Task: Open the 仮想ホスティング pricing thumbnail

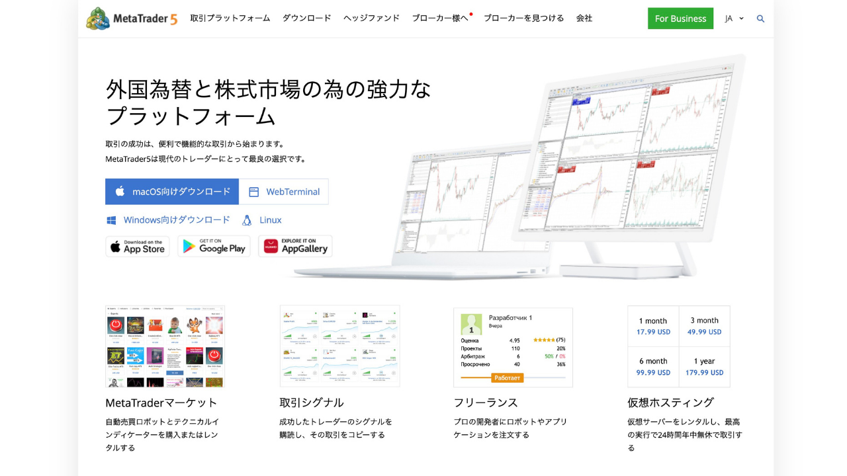Action: click(679, 346)
